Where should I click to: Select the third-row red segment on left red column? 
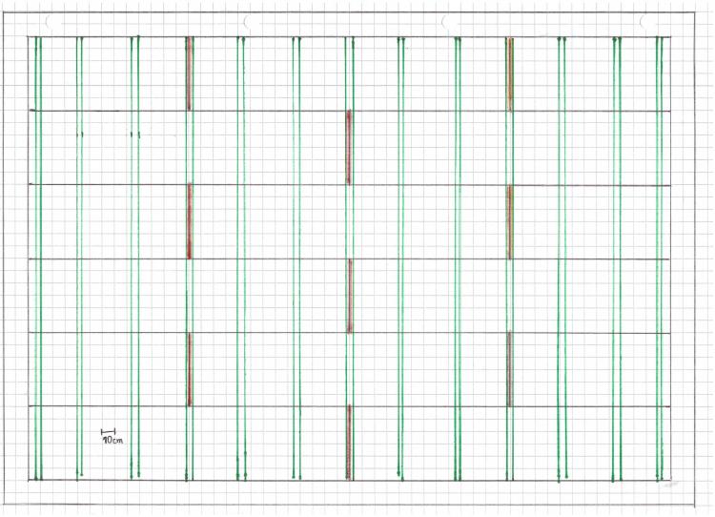pyautogui.click(x=190, y=221)
